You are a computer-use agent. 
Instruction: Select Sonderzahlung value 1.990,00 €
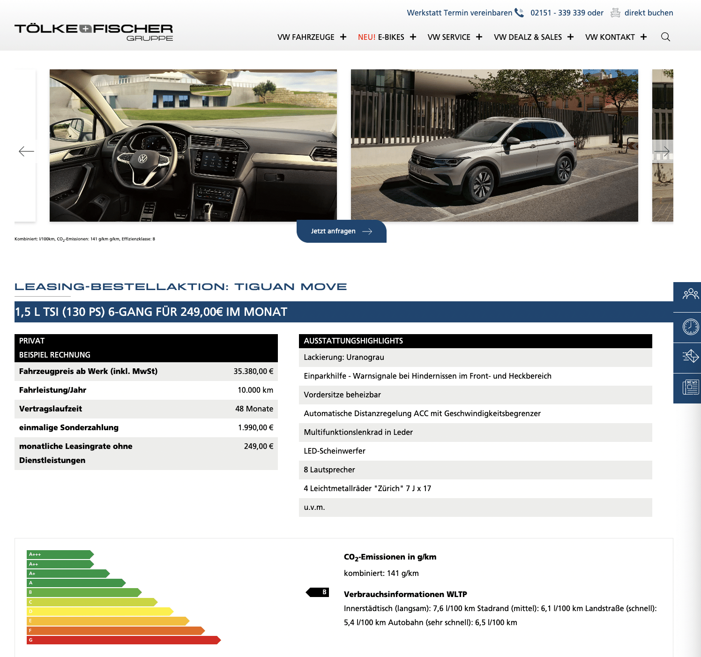(x=255, y=427)
